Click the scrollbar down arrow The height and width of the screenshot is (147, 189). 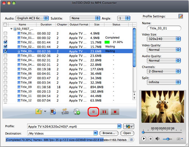pos(134,98)
